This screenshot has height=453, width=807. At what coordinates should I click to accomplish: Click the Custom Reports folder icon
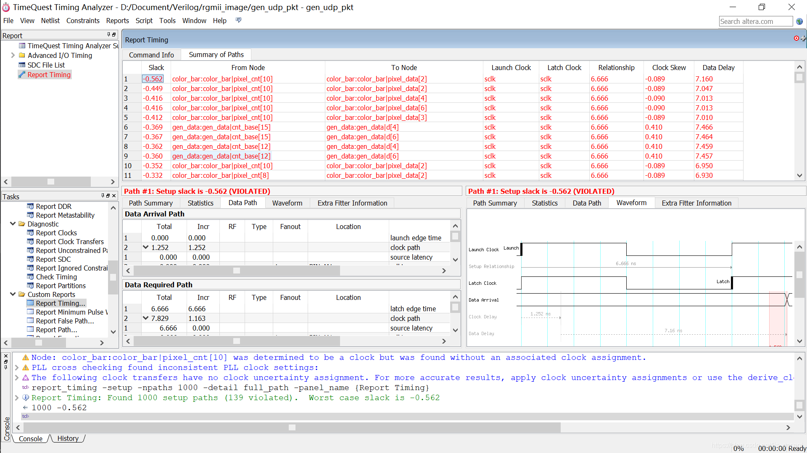[x=22, y=294]
